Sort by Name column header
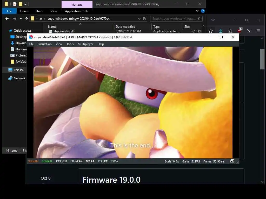 52,27
